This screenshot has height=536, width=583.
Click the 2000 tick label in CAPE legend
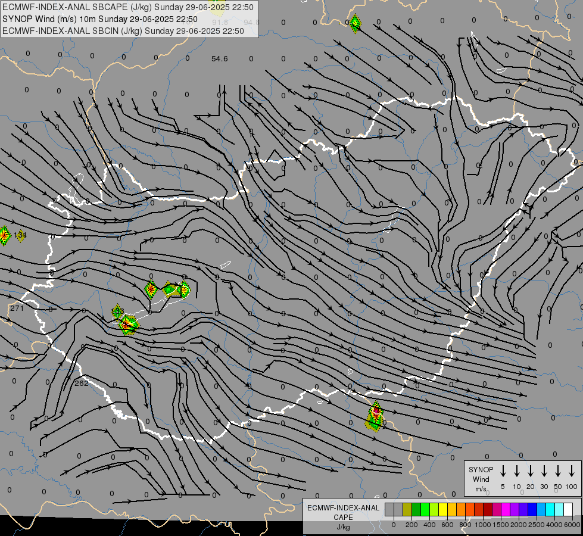tap(519, 525)
